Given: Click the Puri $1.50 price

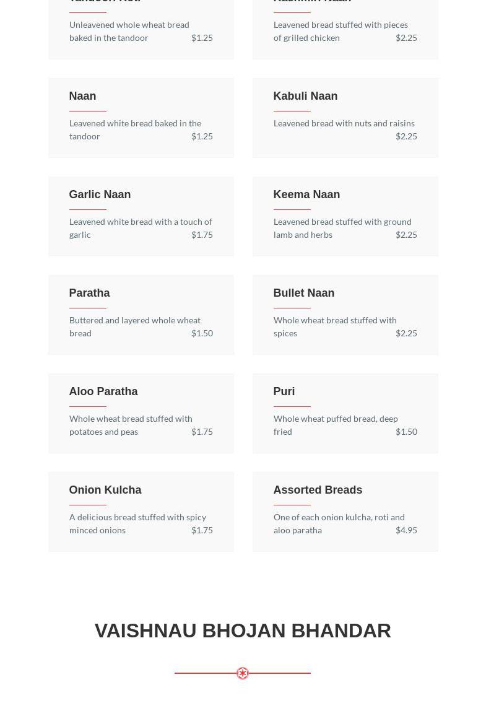Looking at the screenshot, I should (406, 432).
